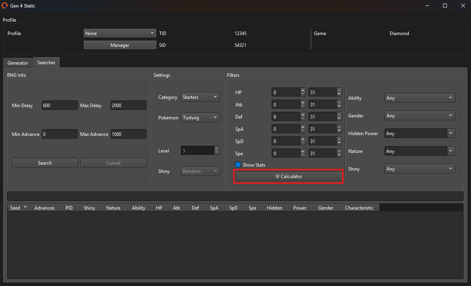Viewport: 471px width, 286px height.
Task: Click the Def minimum IV spinbox
Action: pos(288,117)
